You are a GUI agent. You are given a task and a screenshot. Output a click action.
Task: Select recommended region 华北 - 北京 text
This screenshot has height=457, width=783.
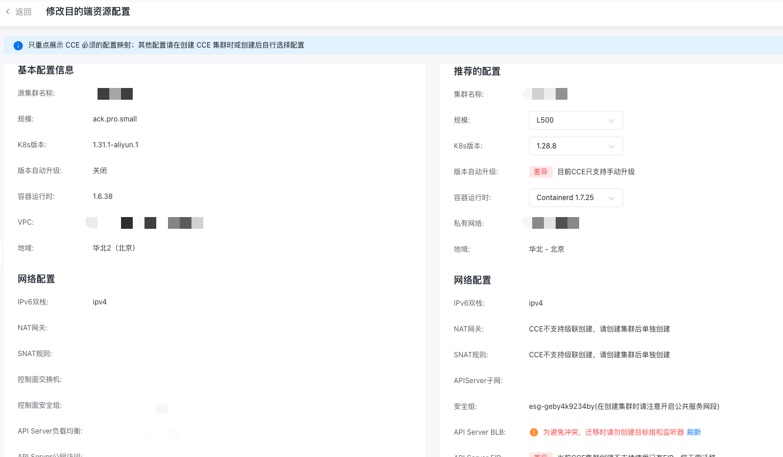(x=547, y=249)
